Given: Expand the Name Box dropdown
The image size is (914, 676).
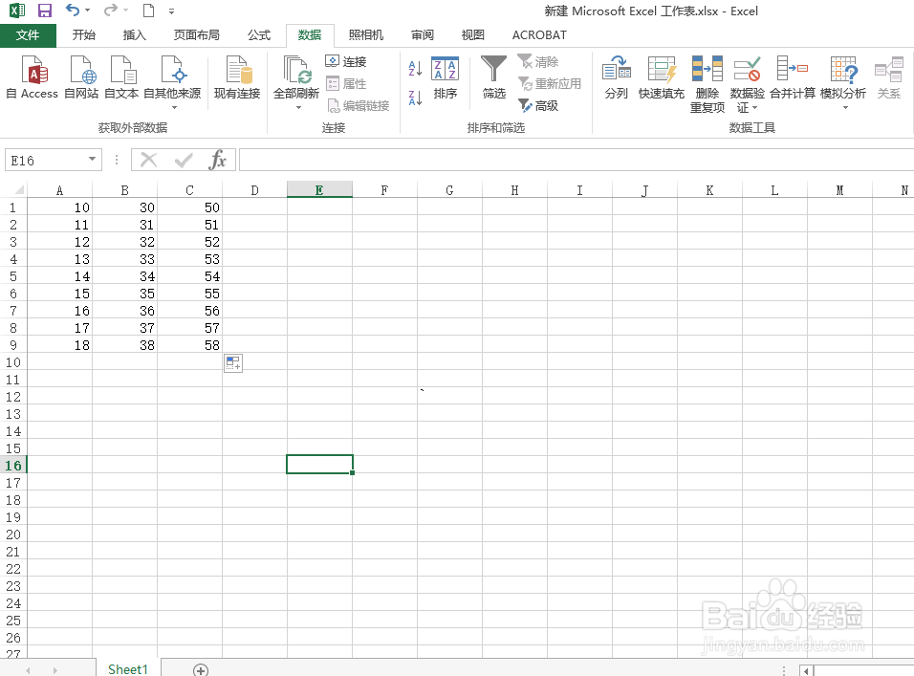Looking at the screenshot, I should 92,159.
